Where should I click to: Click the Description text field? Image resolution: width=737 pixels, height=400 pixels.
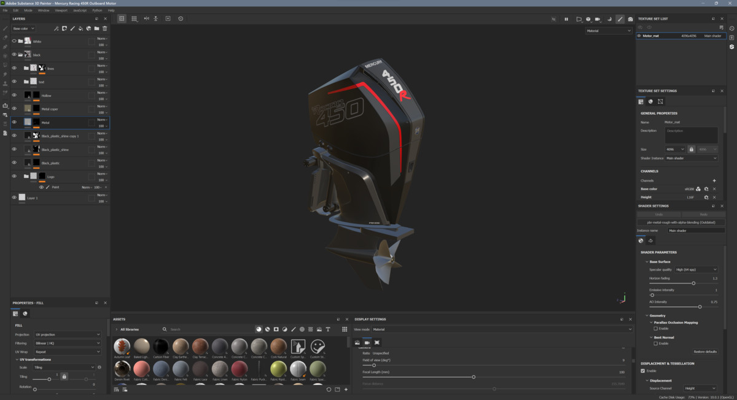click(x=692, y=135)
